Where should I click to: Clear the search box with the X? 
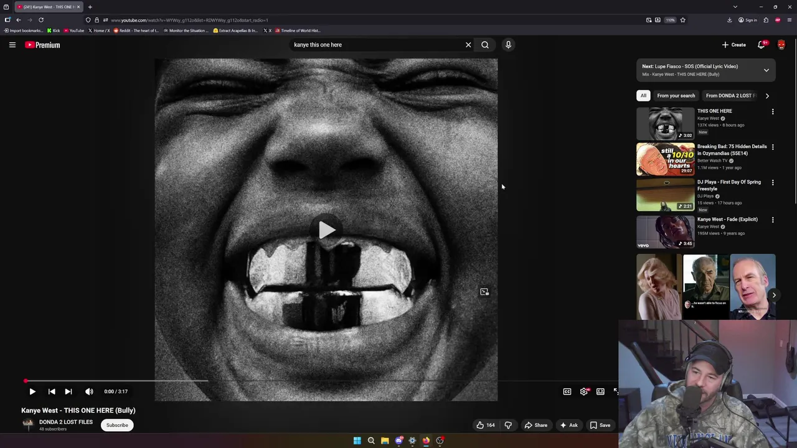(468, 45)
